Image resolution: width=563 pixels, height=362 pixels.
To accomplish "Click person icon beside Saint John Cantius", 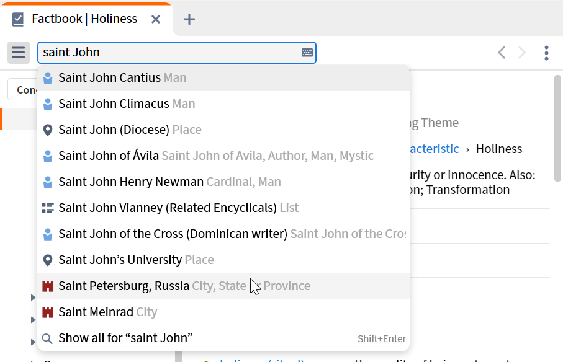I will (x=48, y=77).
